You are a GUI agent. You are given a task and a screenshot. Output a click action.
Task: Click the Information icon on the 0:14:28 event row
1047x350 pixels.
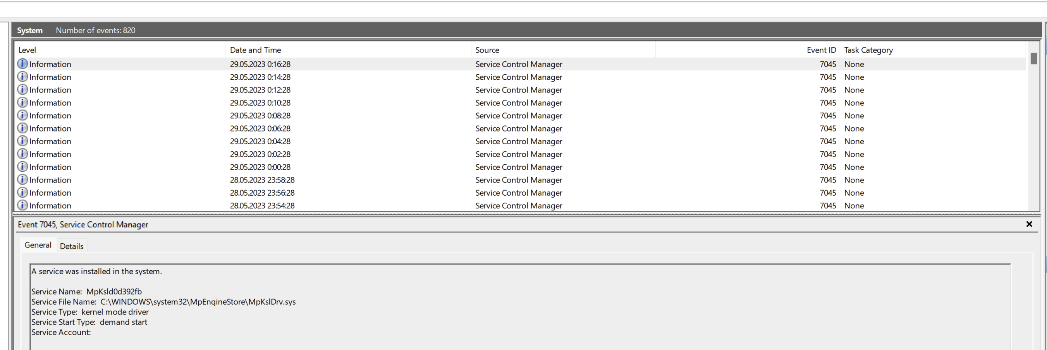point(22,77)
